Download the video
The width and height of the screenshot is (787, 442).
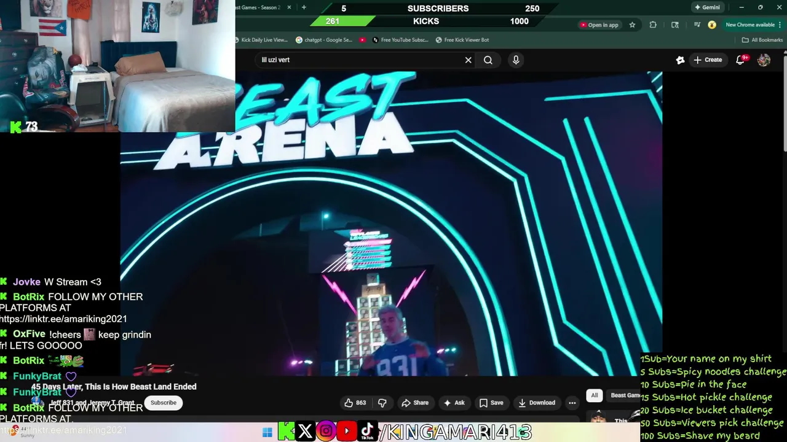[x=536, y=403]
